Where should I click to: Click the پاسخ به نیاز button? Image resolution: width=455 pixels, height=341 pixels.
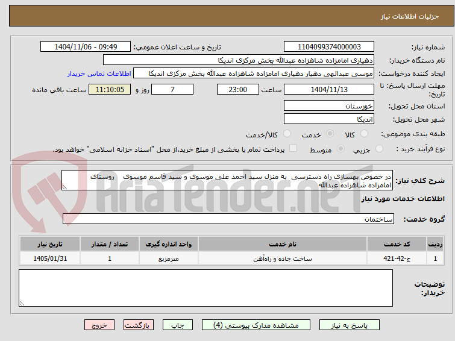(350, 325)
